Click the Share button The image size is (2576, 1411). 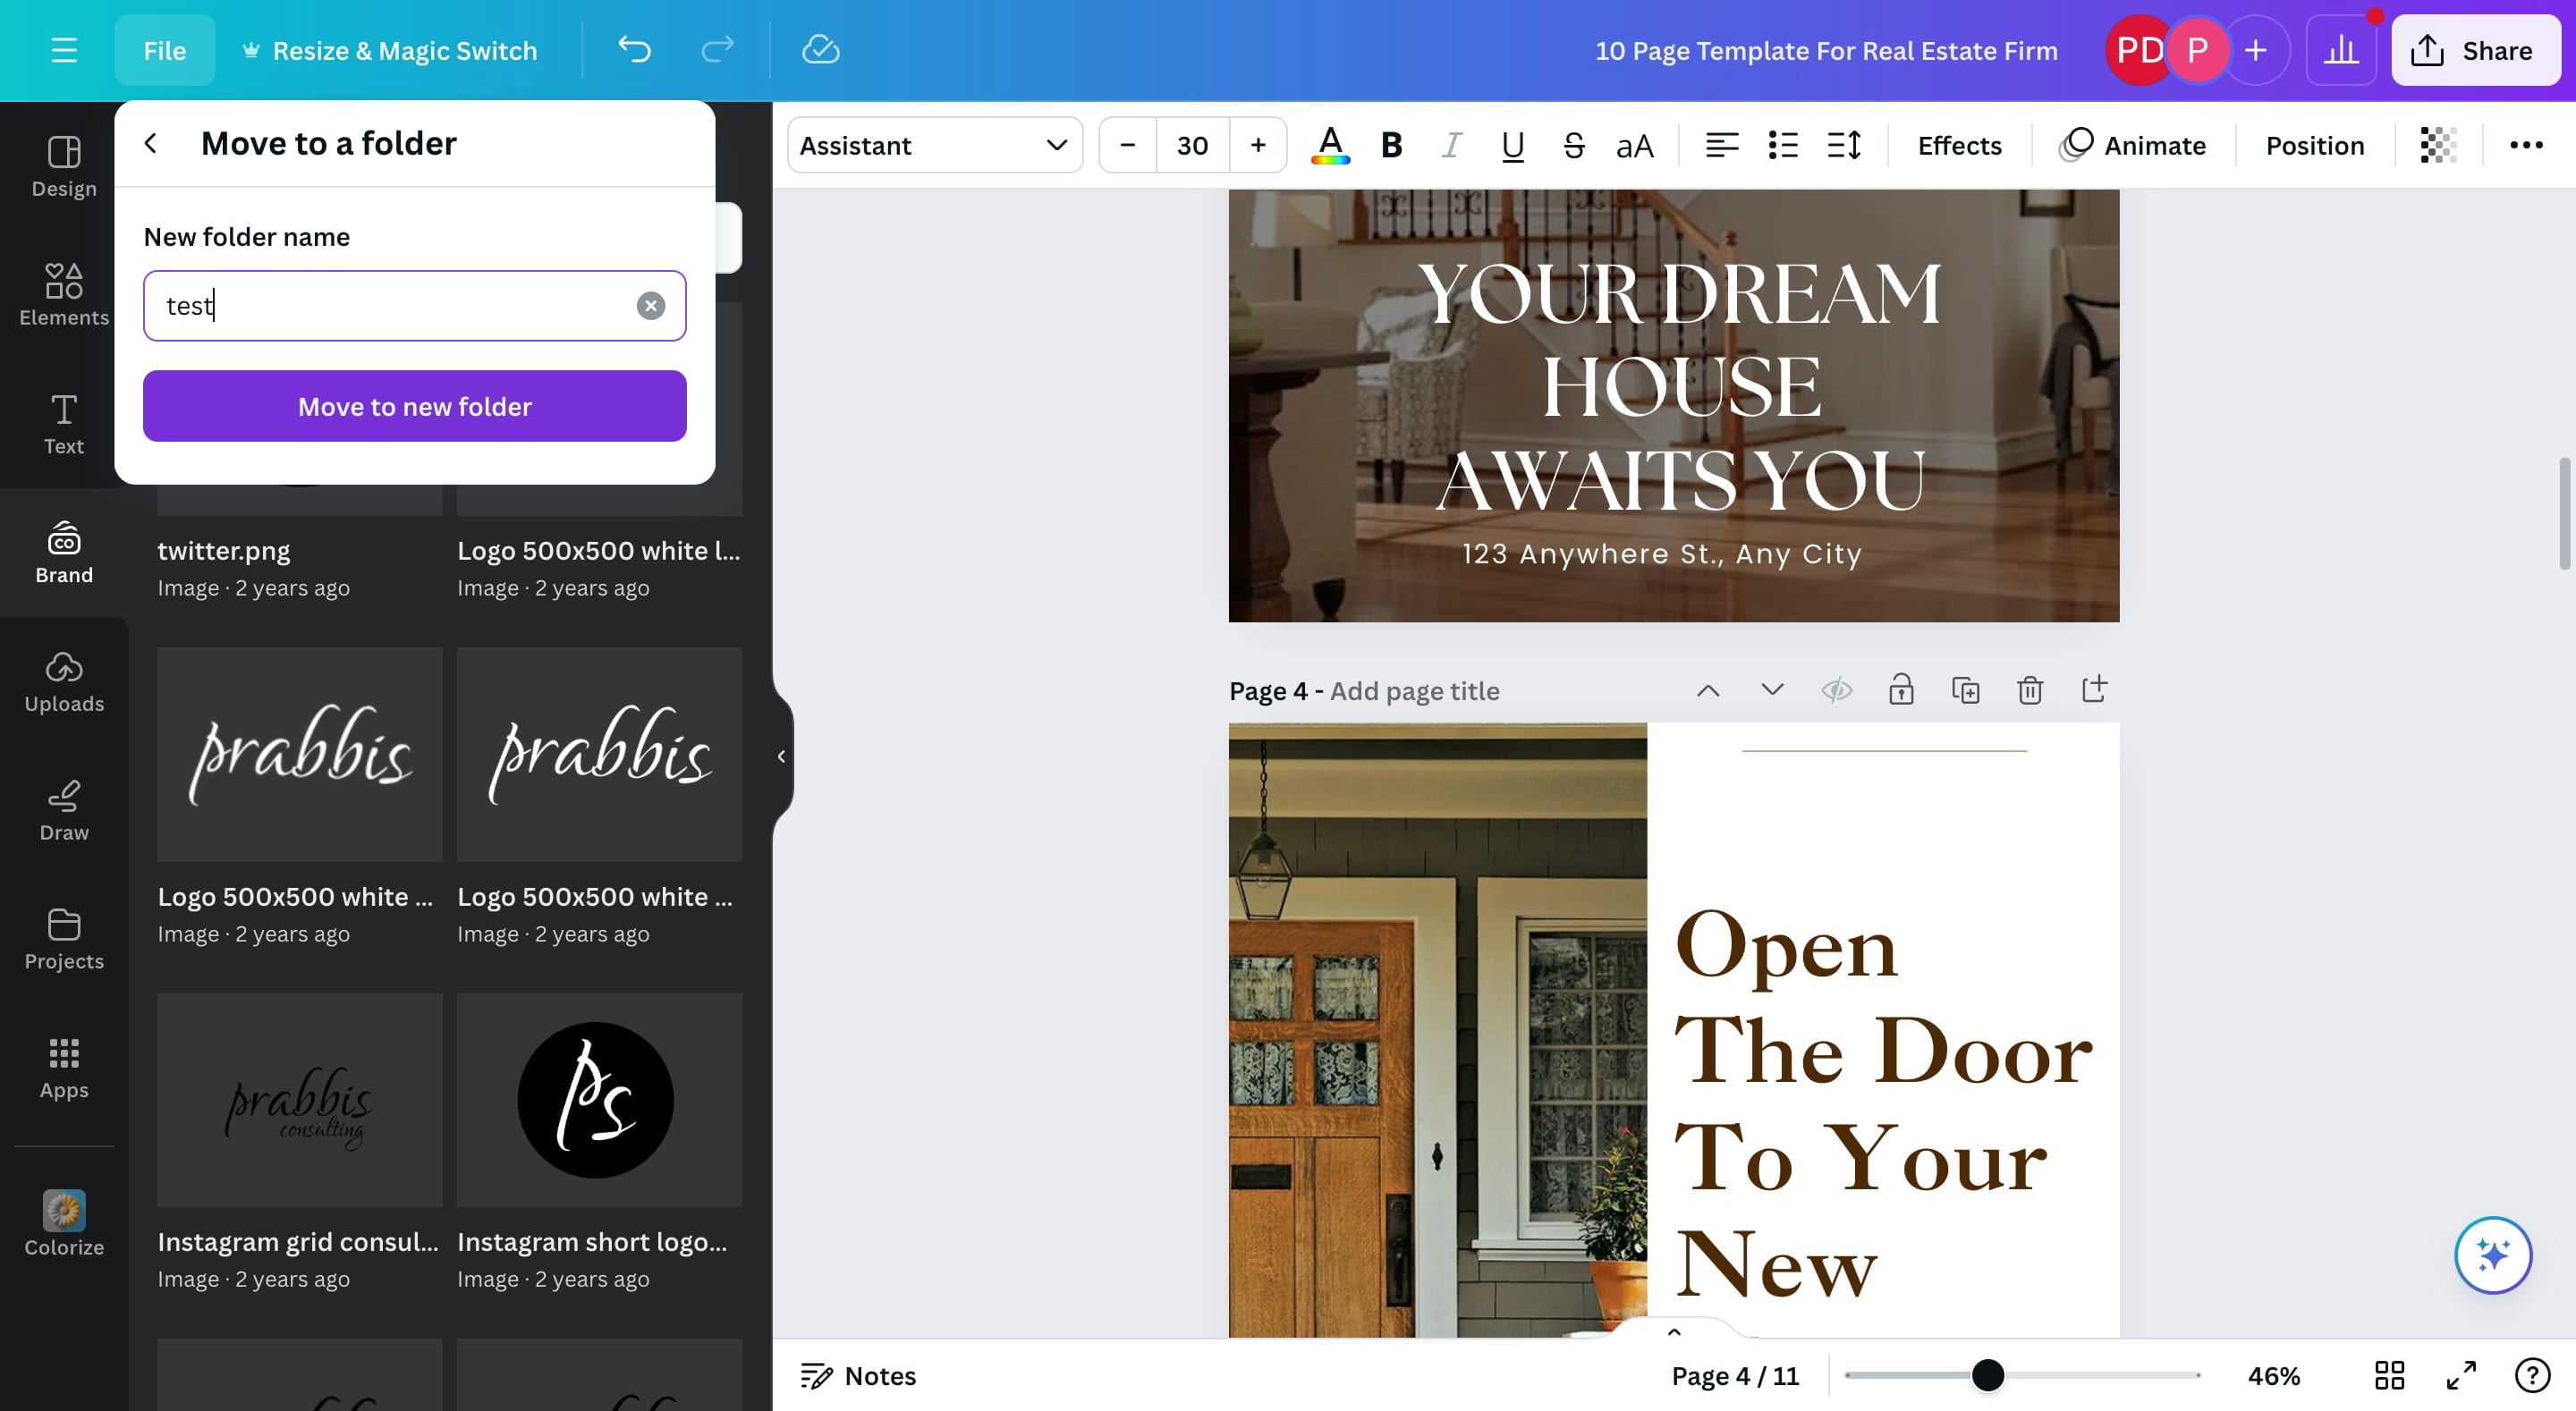2475,50
